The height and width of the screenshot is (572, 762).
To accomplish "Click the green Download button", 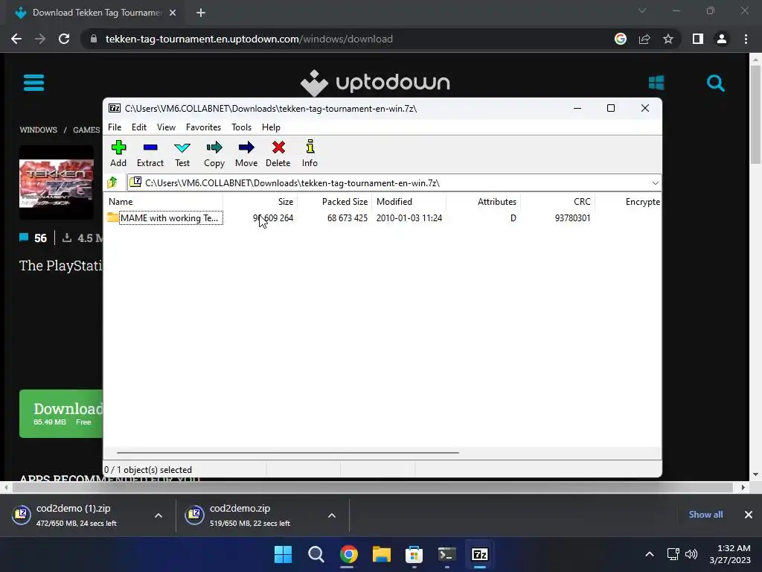I will pos(61,413).
